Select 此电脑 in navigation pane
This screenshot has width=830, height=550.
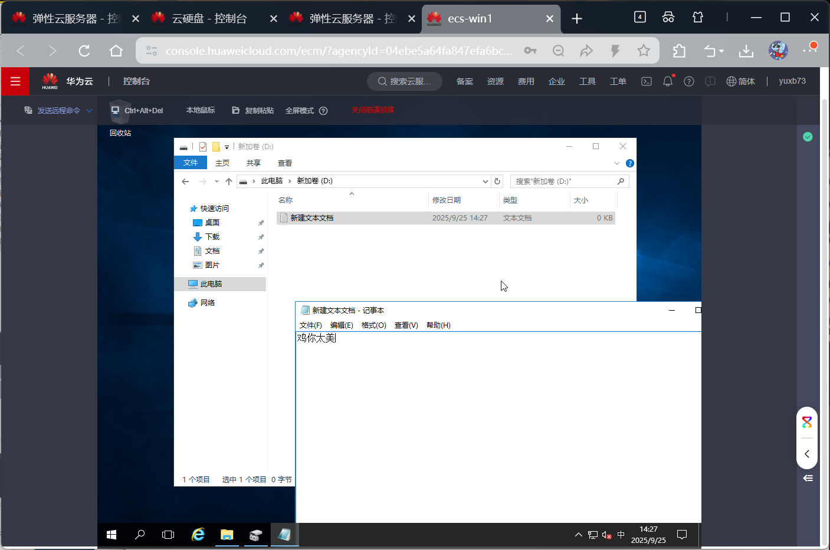(221, 284)
